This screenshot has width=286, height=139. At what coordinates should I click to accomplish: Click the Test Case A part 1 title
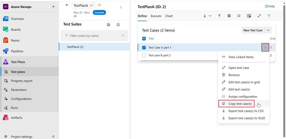[x=160, y=48]
